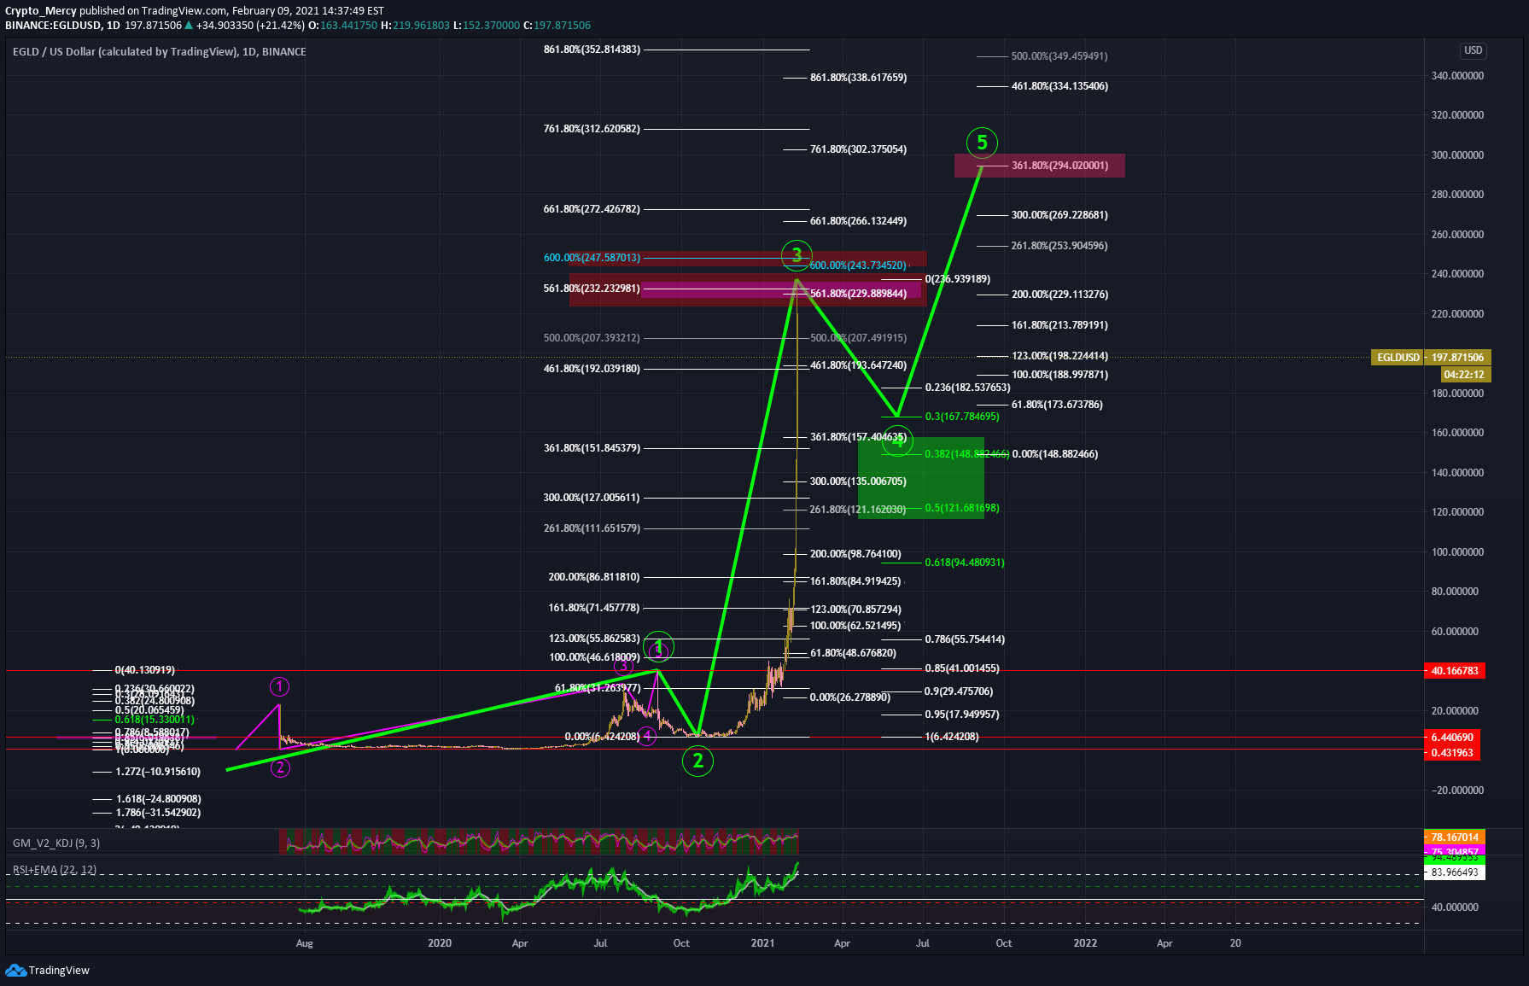Click the red price label 0.431963
The height and width of the screenshot is (986, 1529).
[x=1452, y=752]
